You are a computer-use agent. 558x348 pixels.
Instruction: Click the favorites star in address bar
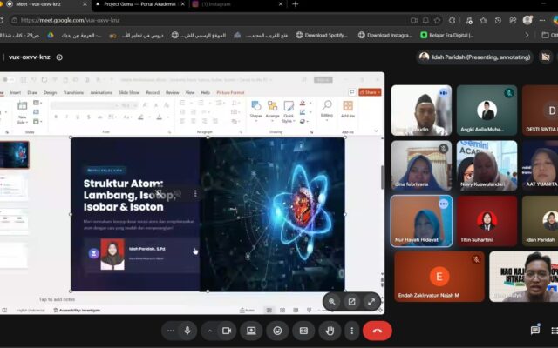438,21
